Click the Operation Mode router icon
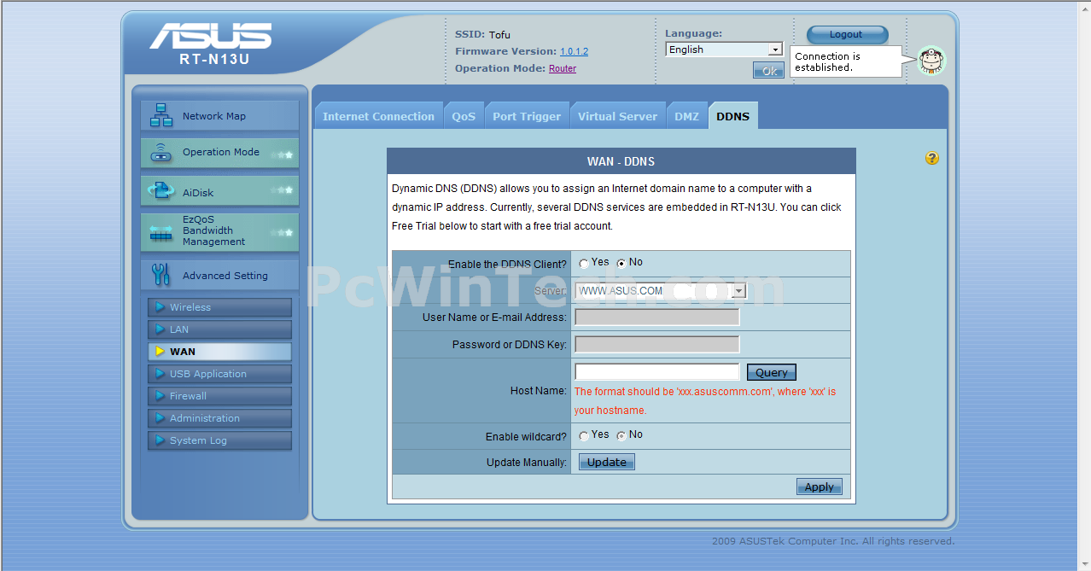The width and height of the screenshot is (1091, 571). coord(161,153)
